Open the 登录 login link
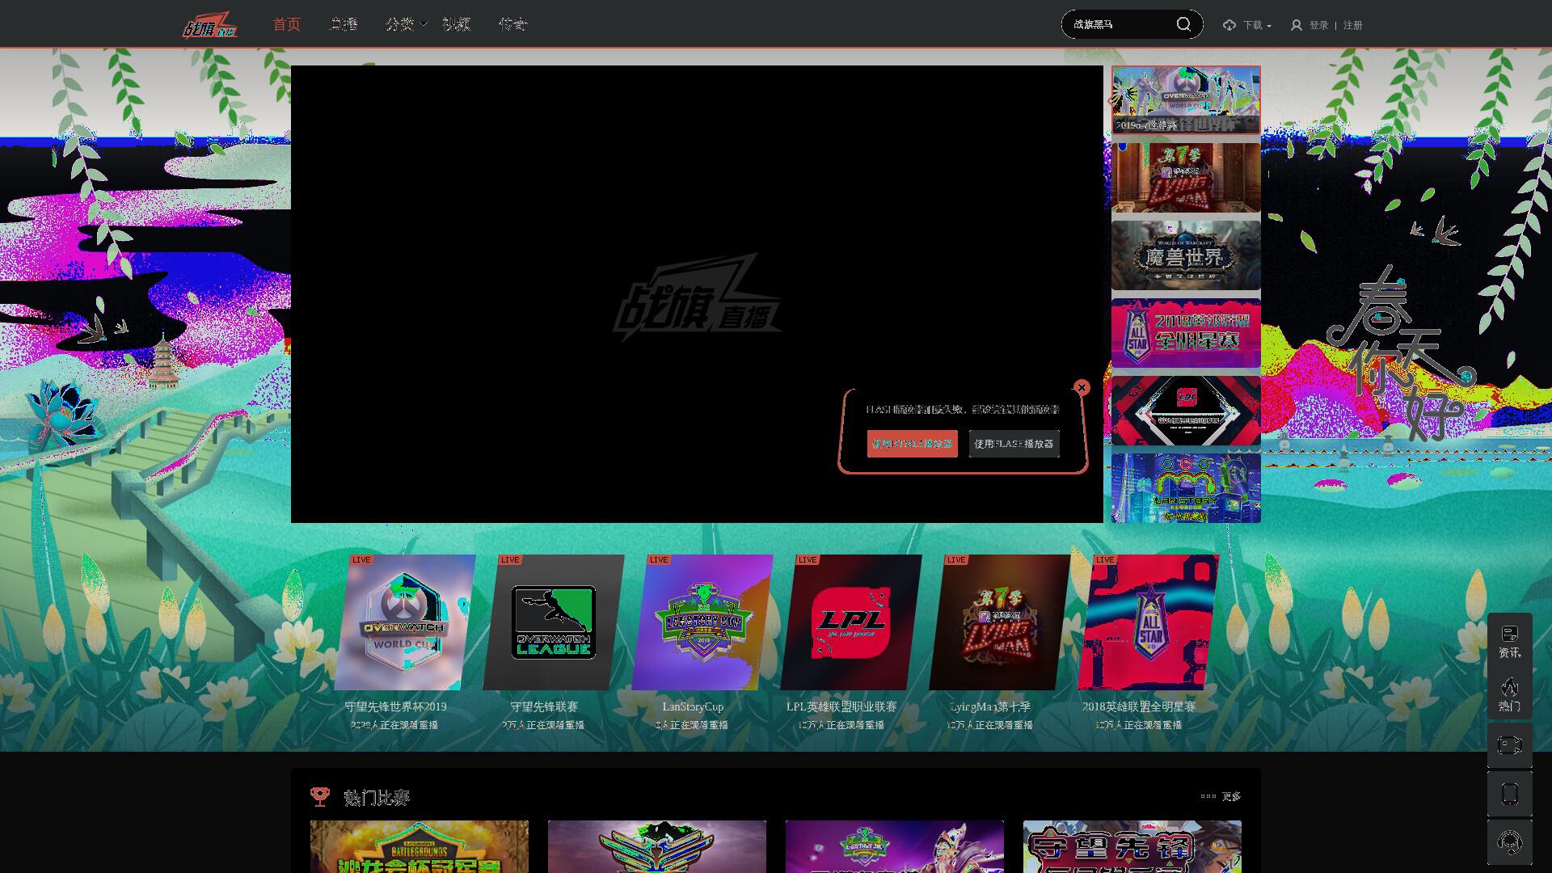 click(x=1318, y=25)
